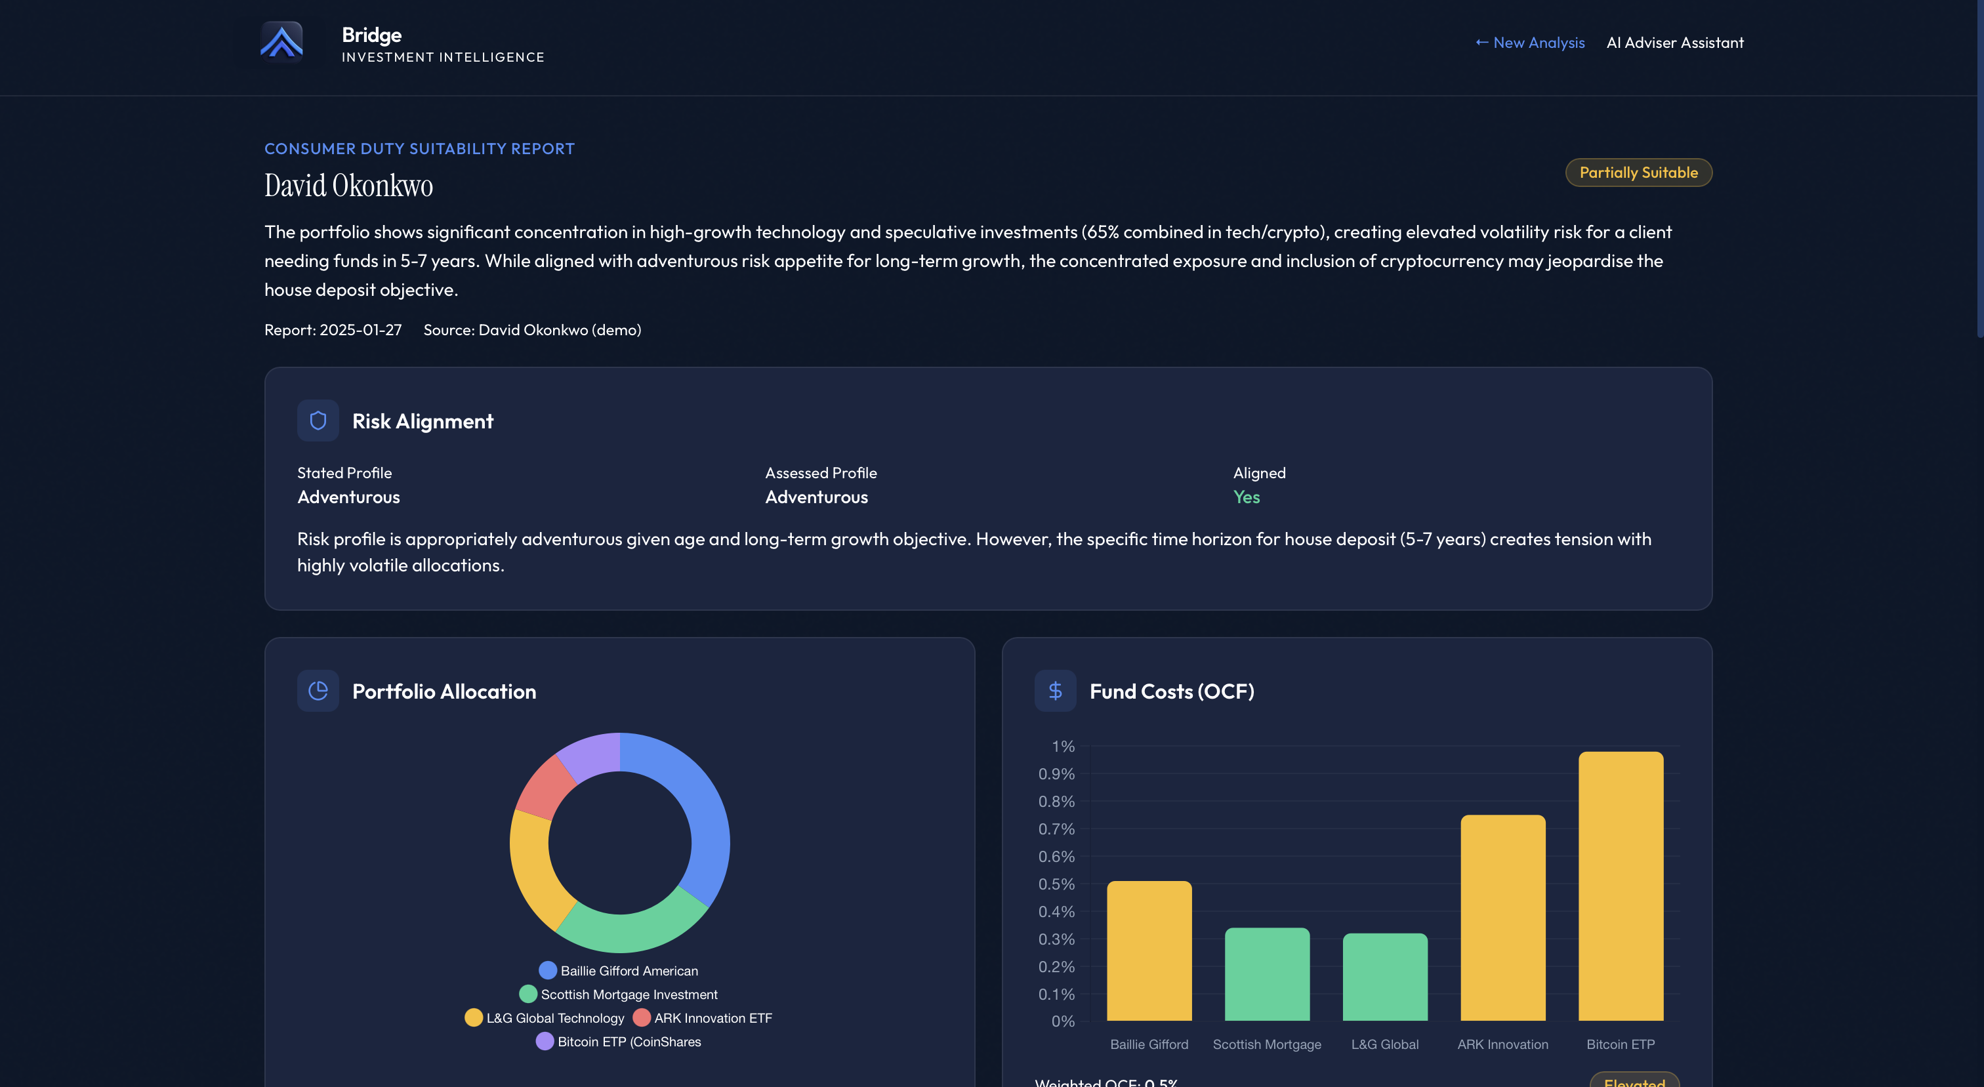Click the Fund Costs dollar icon
Screen dimensions: 1984x1087
click(1054, 691)
